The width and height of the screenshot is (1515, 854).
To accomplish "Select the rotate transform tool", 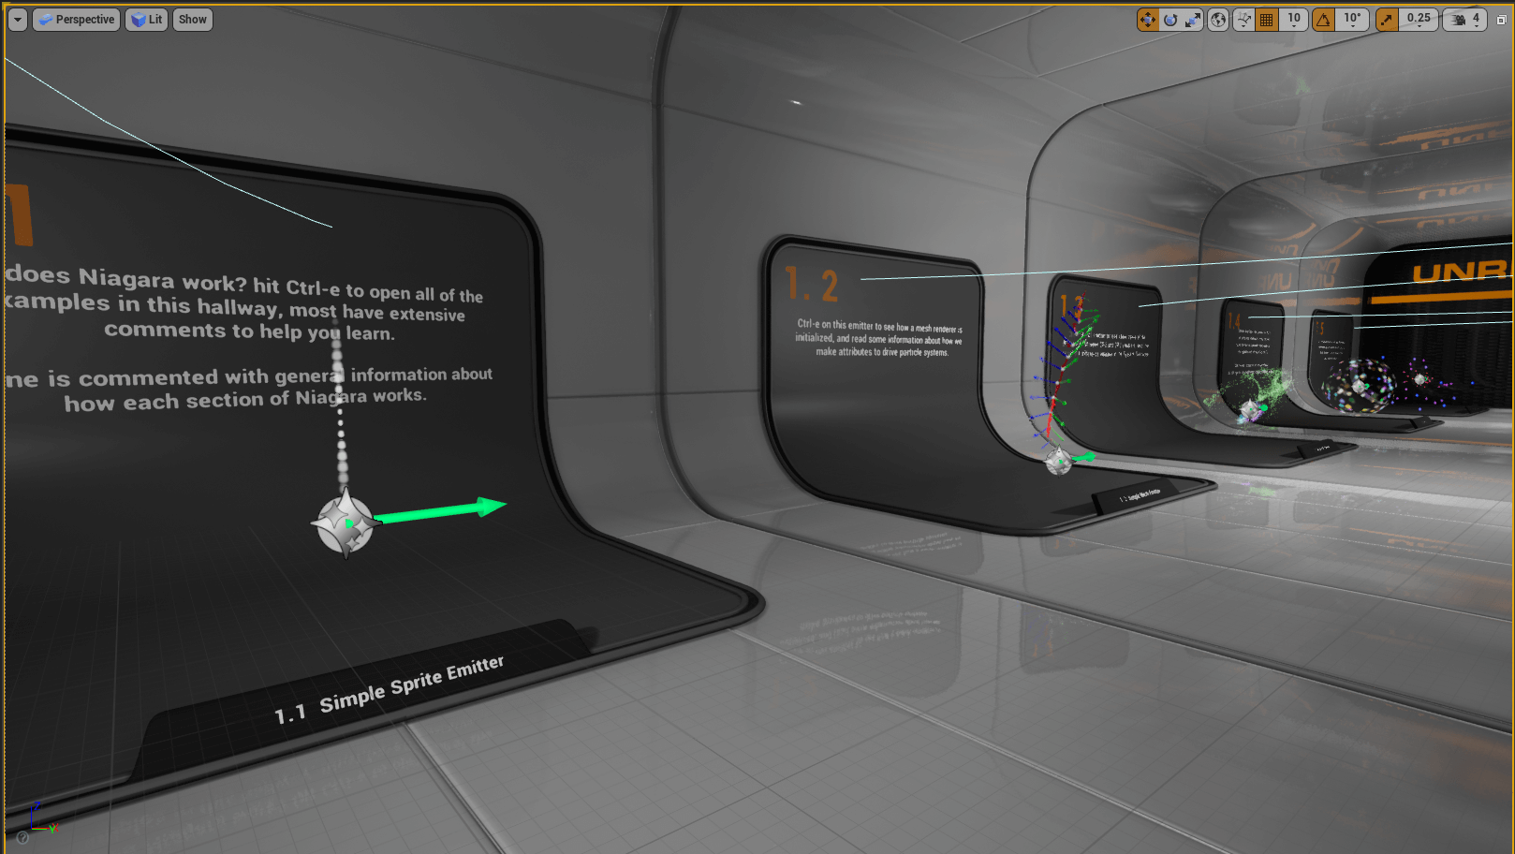I will click(1170, 20).
